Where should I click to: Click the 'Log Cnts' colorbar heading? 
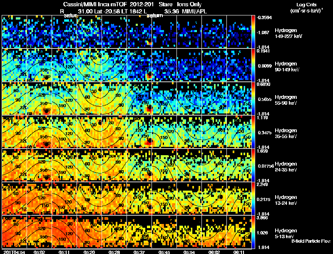(x=306, y=5)
